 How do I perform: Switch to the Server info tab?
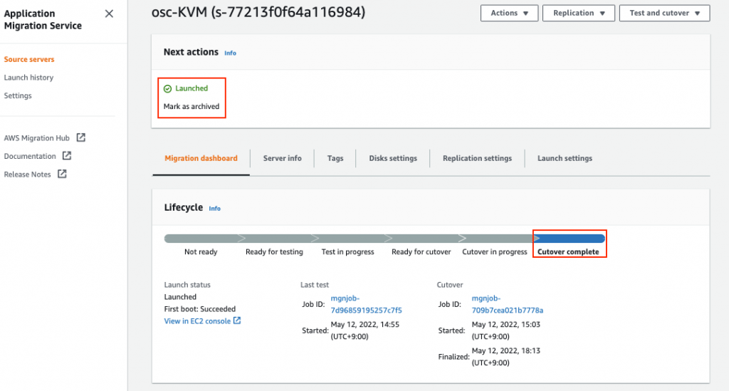point(282,158)
